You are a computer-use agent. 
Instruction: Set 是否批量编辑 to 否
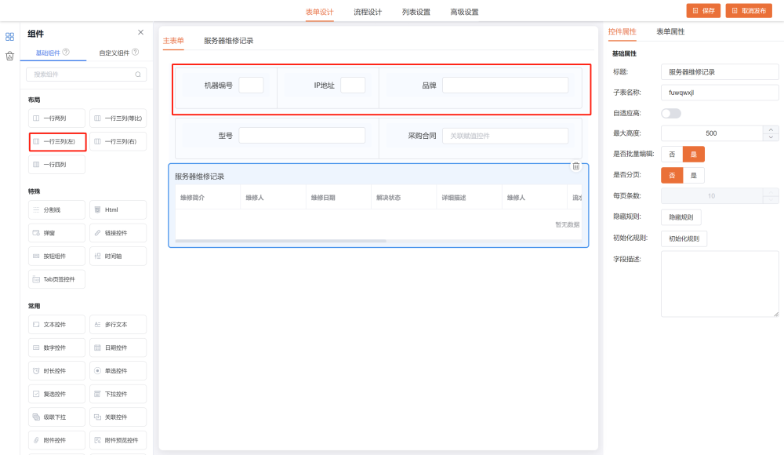click(672, 155)
